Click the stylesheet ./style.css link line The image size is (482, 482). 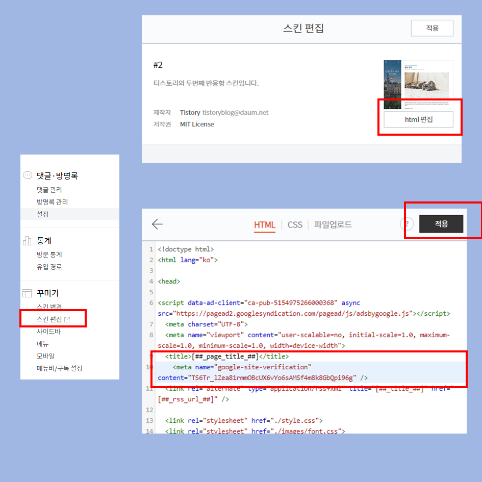[244, 420]
